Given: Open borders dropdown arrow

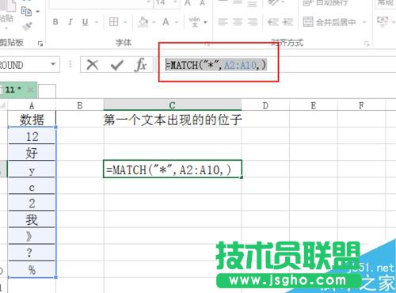Looking at the screenshot, I should 125,22.
